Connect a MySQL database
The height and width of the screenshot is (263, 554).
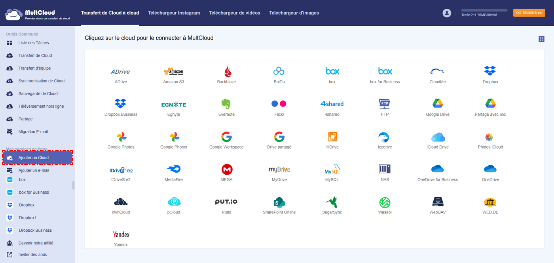[x=332, y=170]
